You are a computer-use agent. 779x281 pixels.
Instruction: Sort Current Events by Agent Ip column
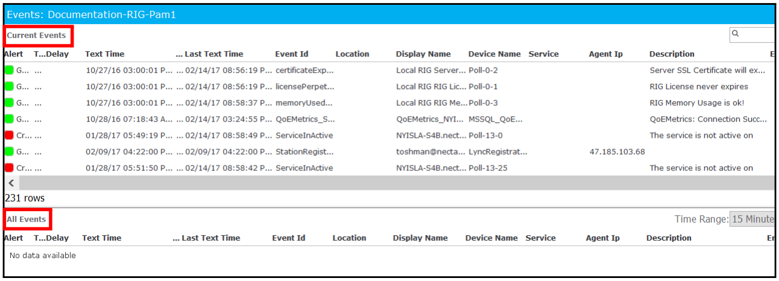coord(606,54)
